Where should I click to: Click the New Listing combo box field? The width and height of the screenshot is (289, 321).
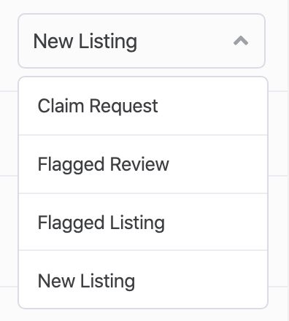coord(142,41)
